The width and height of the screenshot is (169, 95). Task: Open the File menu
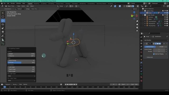point(4,3)
